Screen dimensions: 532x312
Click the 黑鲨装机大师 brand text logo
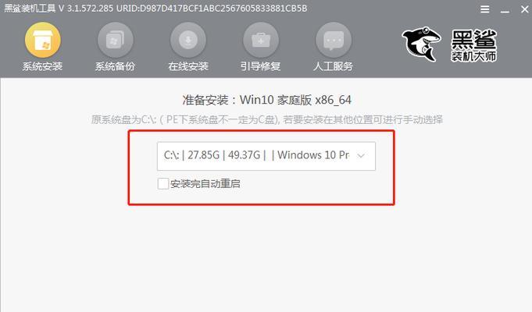point(473,46)
